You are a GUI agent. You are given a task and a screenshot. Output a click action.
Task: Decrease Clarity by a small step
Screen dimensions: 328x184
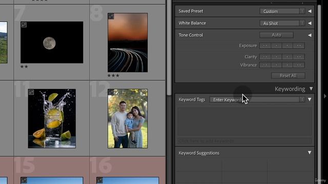point(276,57)
